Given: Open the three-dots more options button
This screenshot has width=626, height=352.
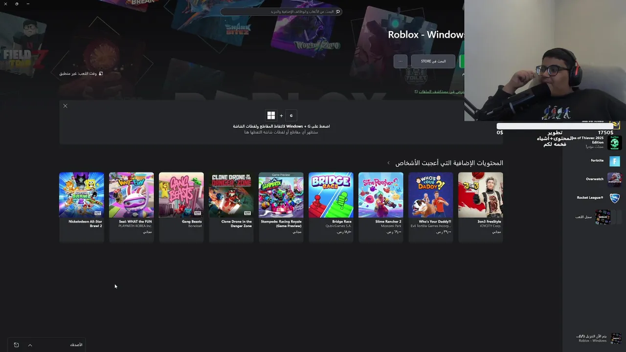Looking at the screenshot, I should pyautogui.click(x=400, y=61).
